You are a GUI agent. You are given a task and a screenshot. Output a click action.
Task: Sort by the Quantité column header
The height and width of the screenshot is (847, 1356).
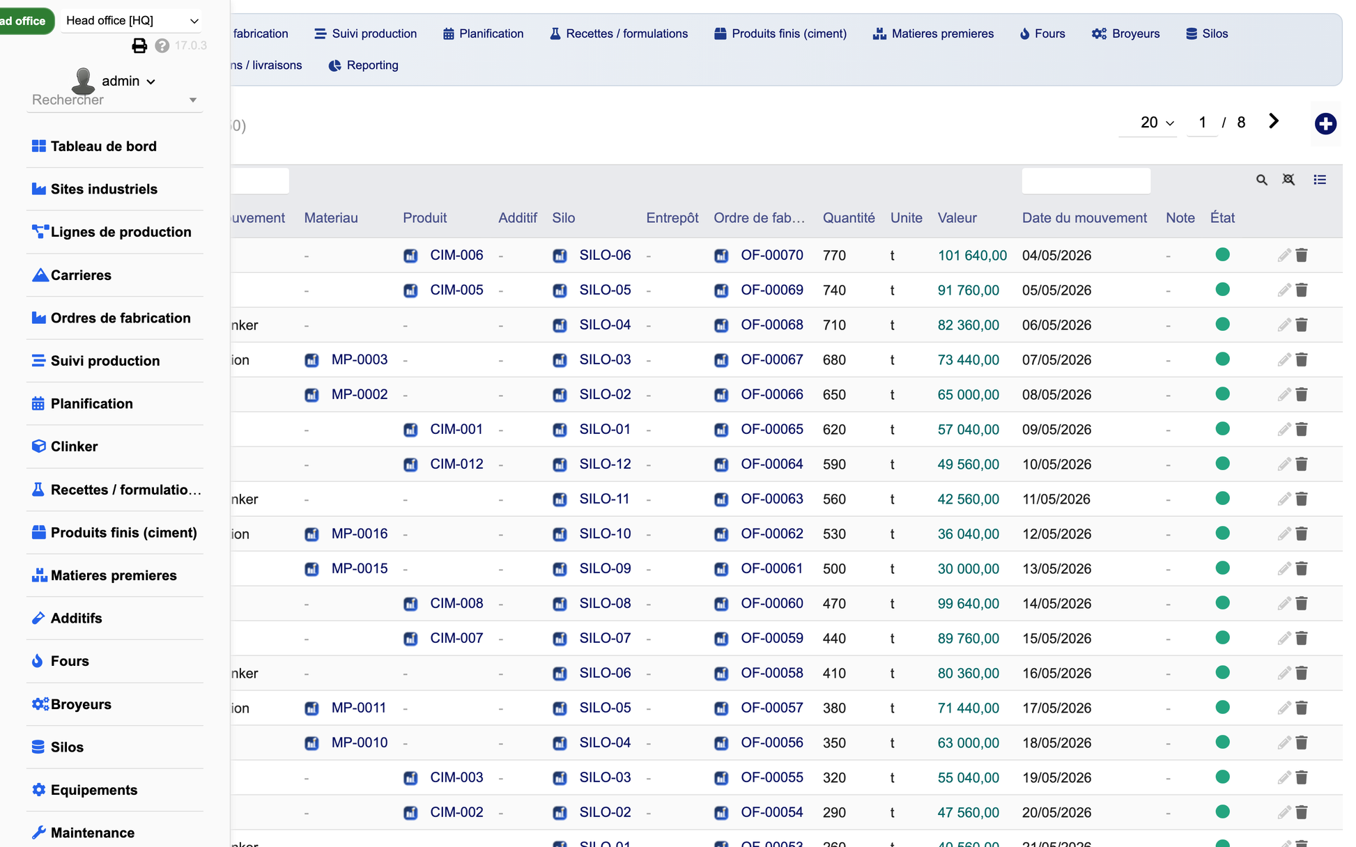pos(849,218)
